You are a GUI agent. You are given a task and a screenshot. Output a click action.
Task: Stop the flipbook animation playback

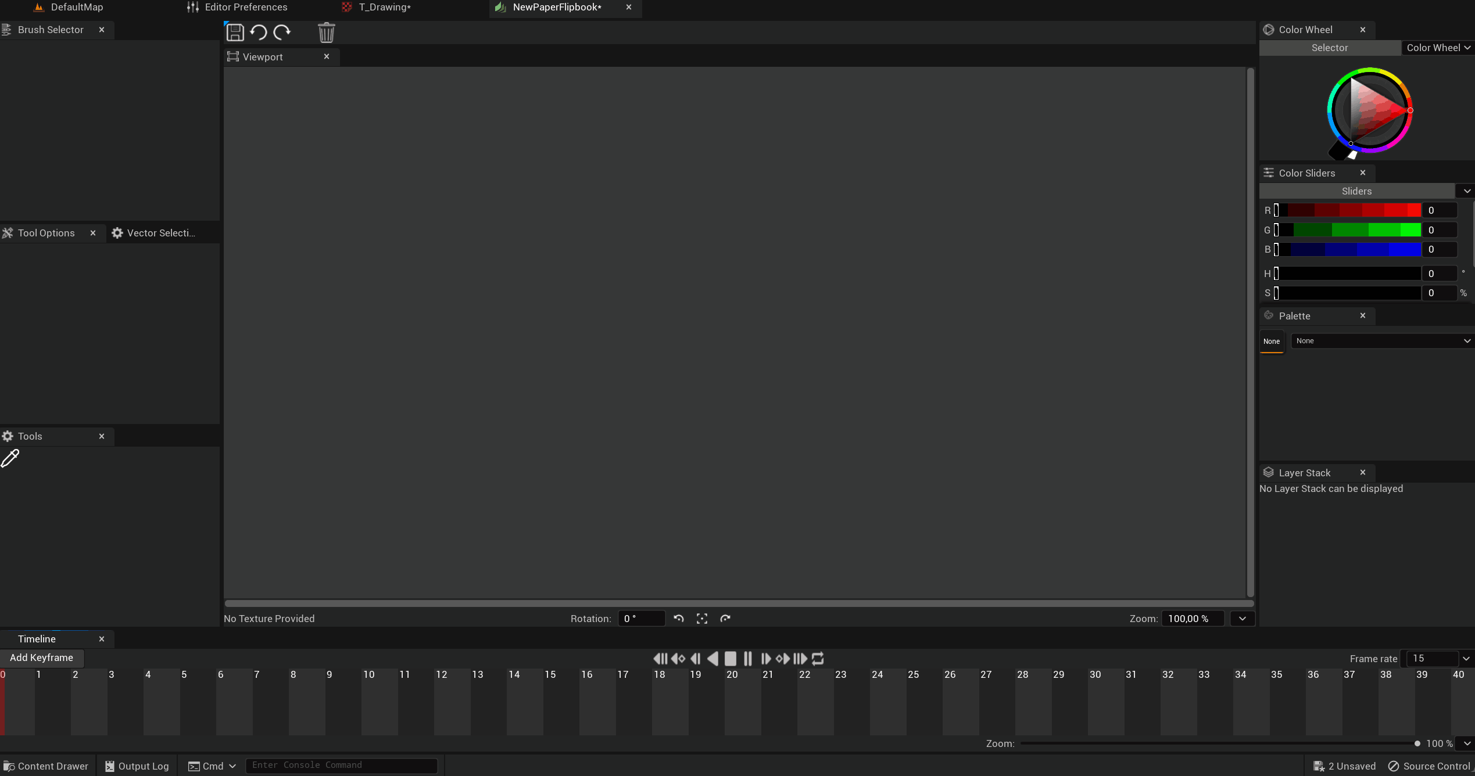(x=730, y=658)
